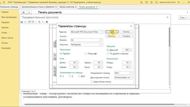Image resolution: width=190 pixels, height=107 pixels.
Task: Open Отчеты section
Action: click(x=5, y=43)
